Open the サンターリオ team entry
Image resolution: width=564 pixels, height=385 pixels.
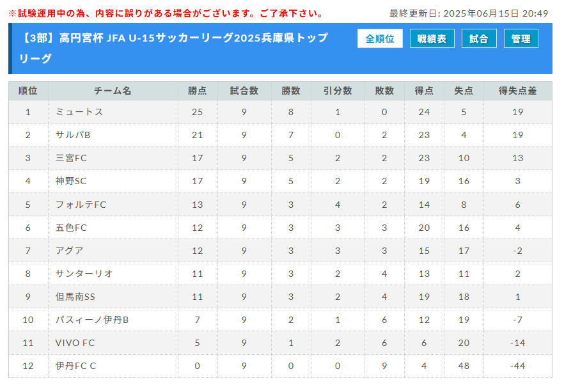pyautogui.click(x=84, y=274)
